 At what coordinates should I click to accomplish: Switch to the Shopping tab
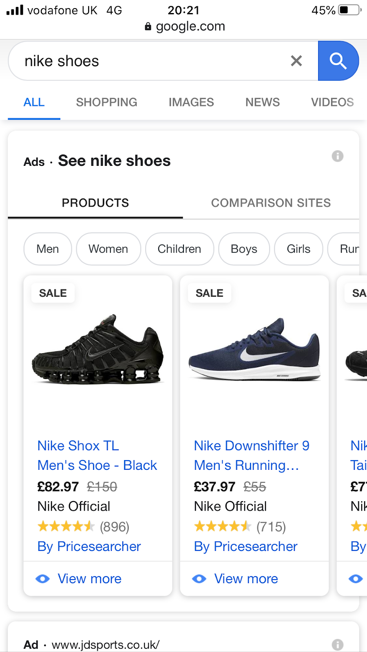point(106,102)
